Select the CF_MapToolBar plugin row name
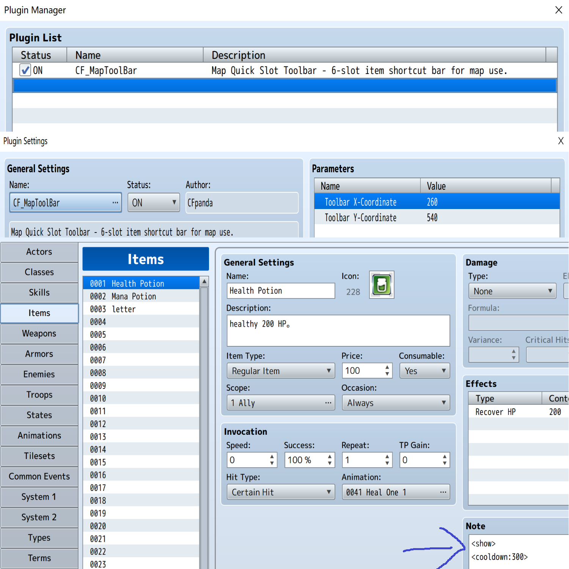Image resolution: width=569 pixels, height=569 pixels. pos(106,71)
